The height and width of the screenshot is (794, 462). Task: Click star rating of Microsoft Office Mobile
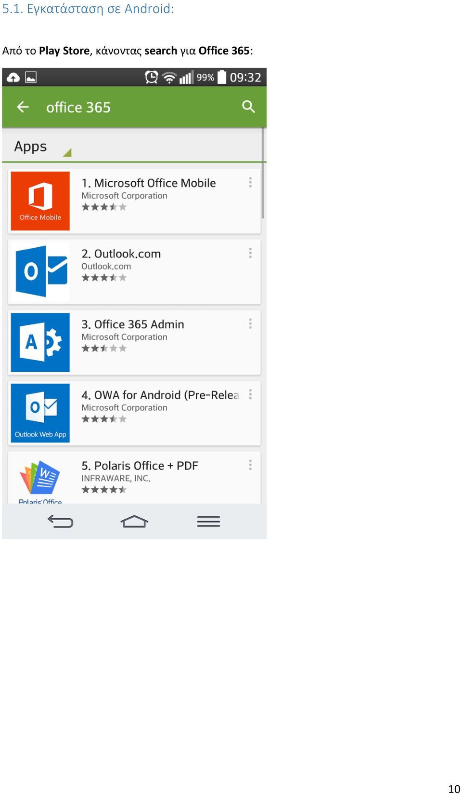[104, 207]
